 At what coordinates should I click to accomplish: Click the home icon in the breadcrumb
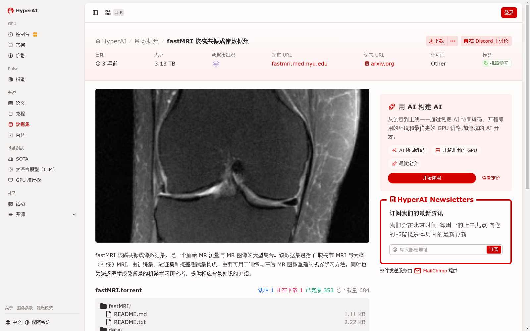(98, 41)
